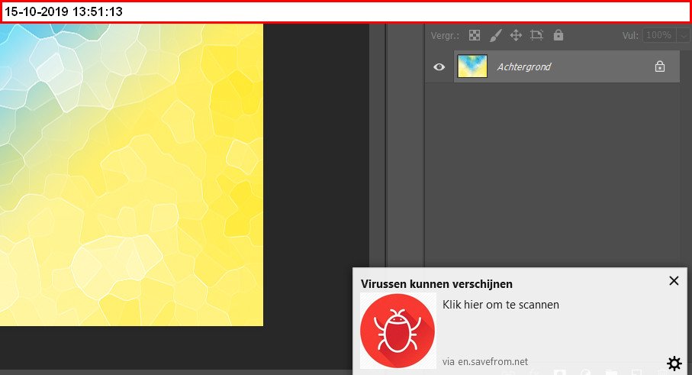Click the Vul 100% value field
692x375 pixels.
click(659, 35)
